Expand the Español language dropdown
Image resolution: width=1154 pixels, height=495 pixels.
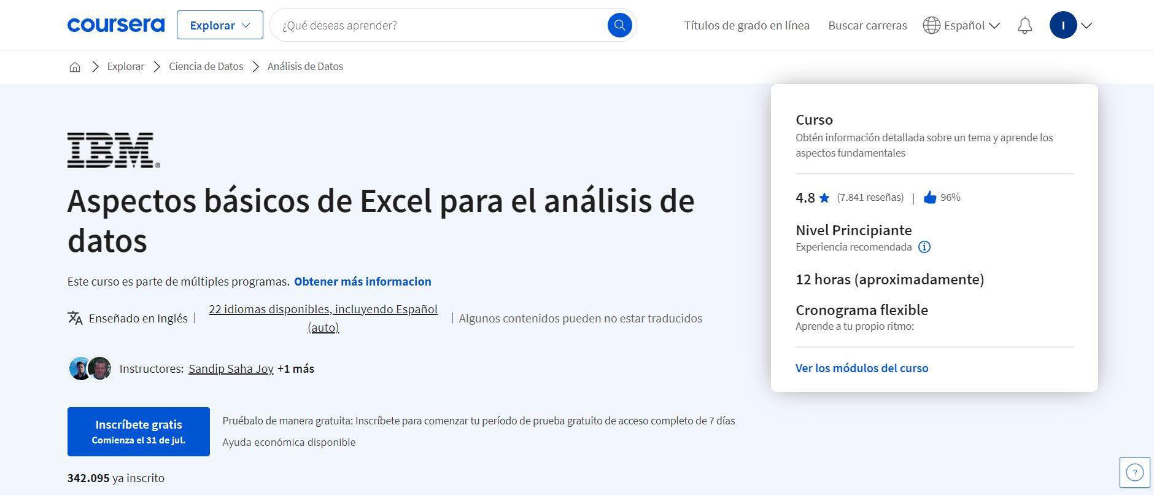coord(971,25)
